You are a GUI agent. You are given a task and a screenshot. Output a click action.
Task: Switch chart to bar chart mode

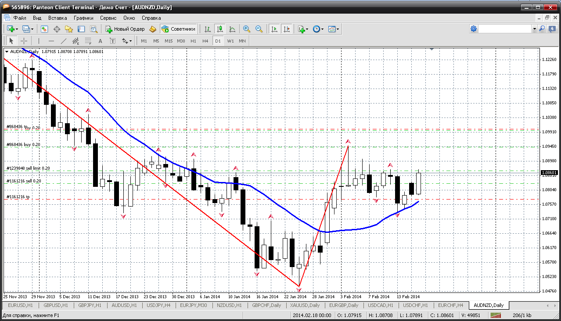click(x=208, y=29)
